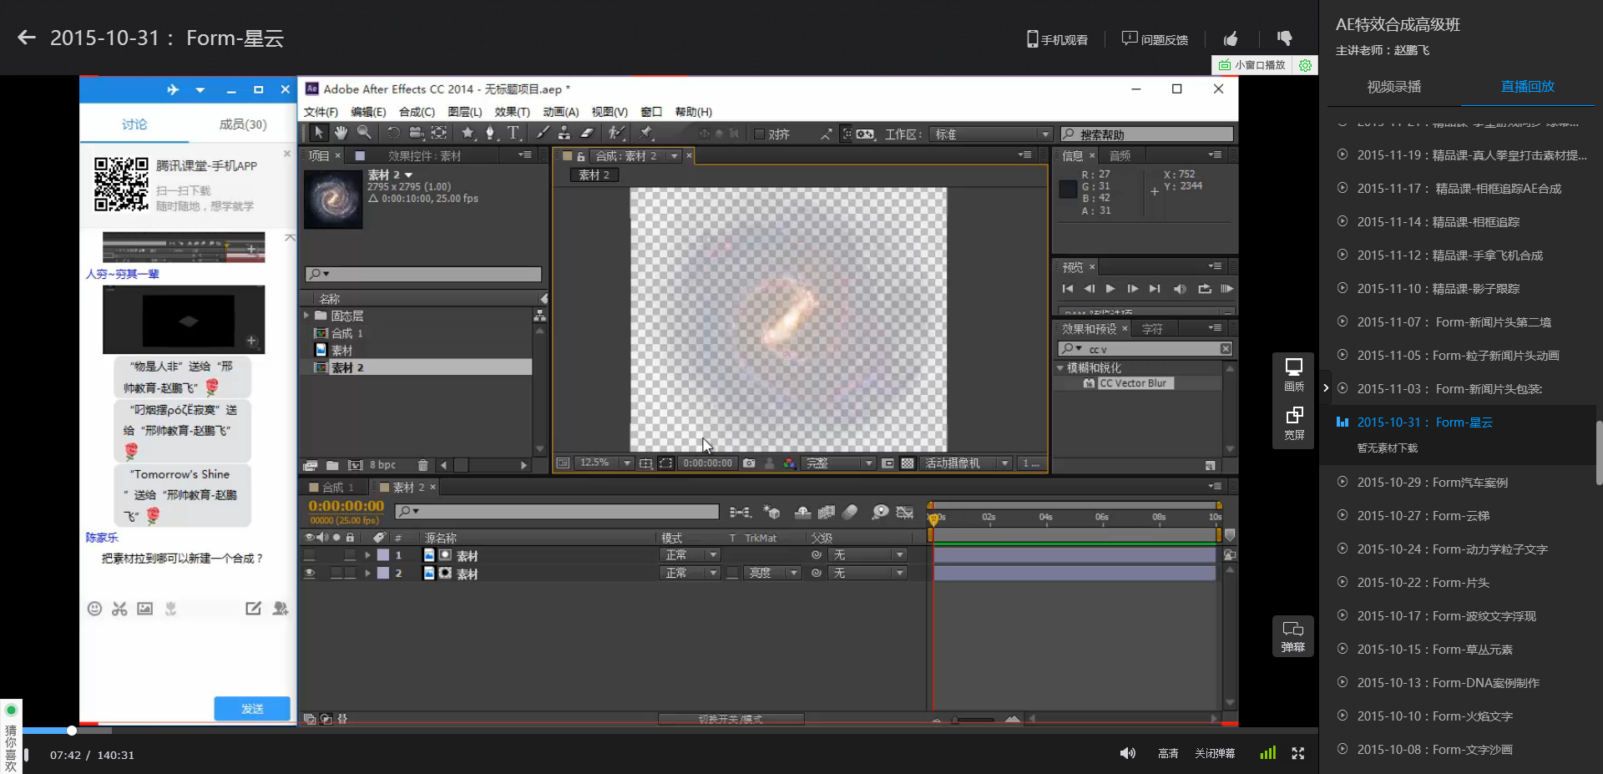Select the Pen tool
Screen dimensions: 1603x774
[490, 134]
